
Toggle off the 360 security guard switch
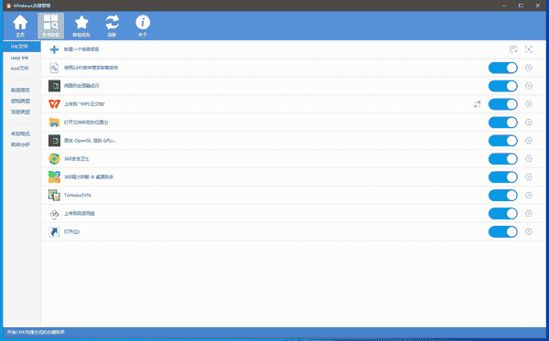502,159
